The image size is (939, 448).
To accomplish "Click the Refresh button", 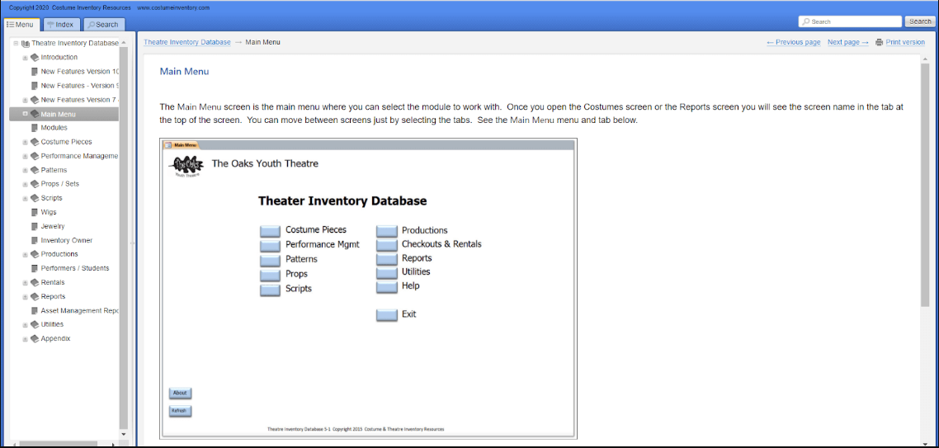I will pos(180,412).
